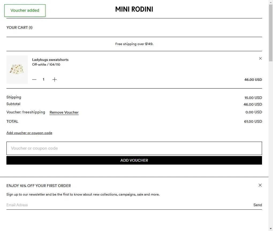This screenshot has height=231, width=273.
Task: Select the Subtotal 46.00 USD amount
Action: (253, 105)
